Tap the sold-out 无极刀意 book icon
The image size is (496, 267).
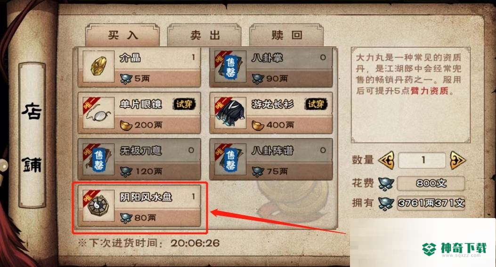coord(99,159)
